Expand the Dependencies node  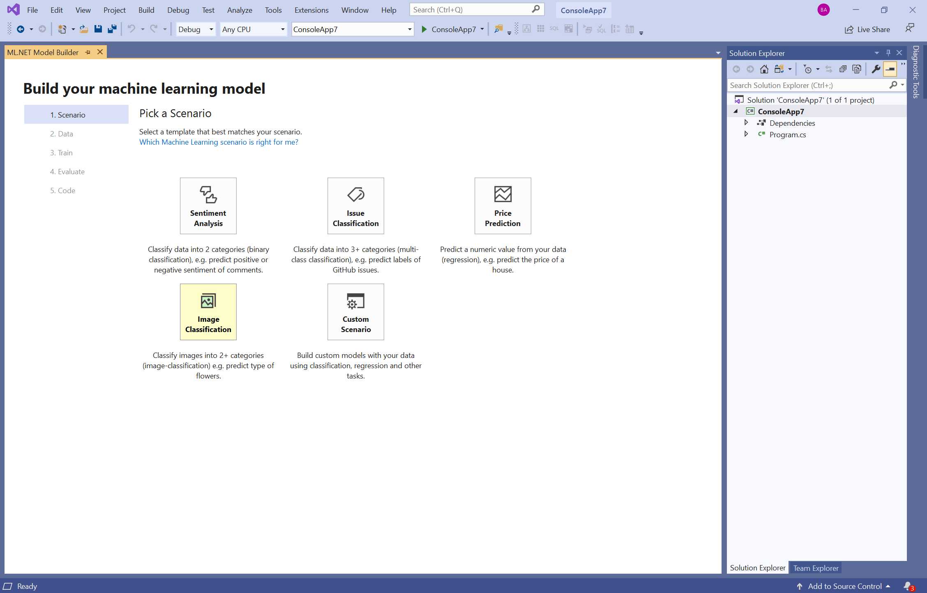pyautogui.click(x=746, y=122)
